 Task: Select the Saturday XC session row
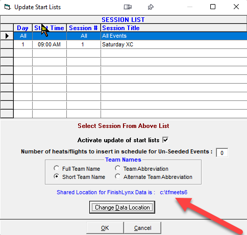click(x=130, y=44)
